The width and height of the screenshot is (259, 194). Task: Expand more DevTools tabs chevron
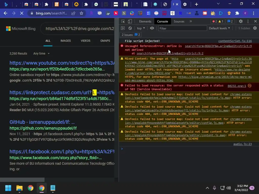191,21
